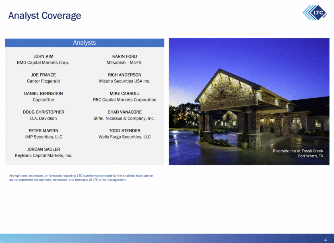
Task: Click 'BMO Capital Markets Corp.' firm text
Action: pos(43,63)
